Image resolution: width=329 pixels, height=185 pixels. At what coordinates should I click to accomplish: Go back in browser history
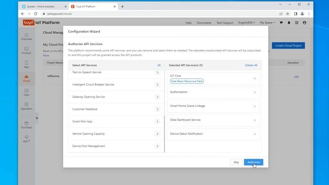pyautogui.click(x=23, y=14)
